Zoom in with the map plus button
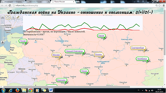This screenshot has width=166, height=93. 3,42
